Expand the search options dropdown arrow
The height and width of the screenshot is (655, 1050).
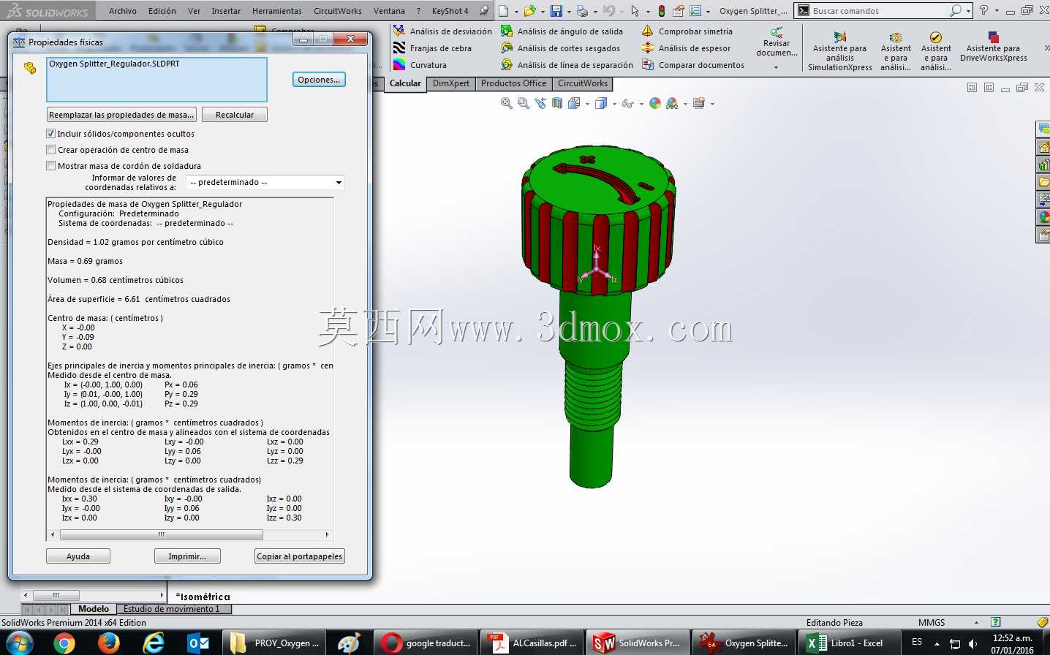tap(968, 11)
